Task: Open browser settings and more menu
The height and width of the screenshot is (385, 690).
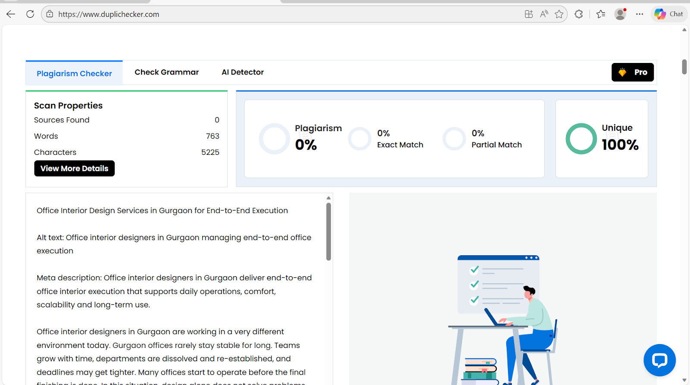Action: coord(640,14)
